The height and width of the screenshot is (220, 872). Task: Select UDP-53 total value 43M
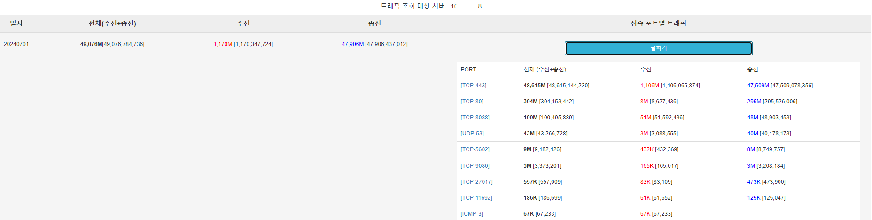click(529, 134)
